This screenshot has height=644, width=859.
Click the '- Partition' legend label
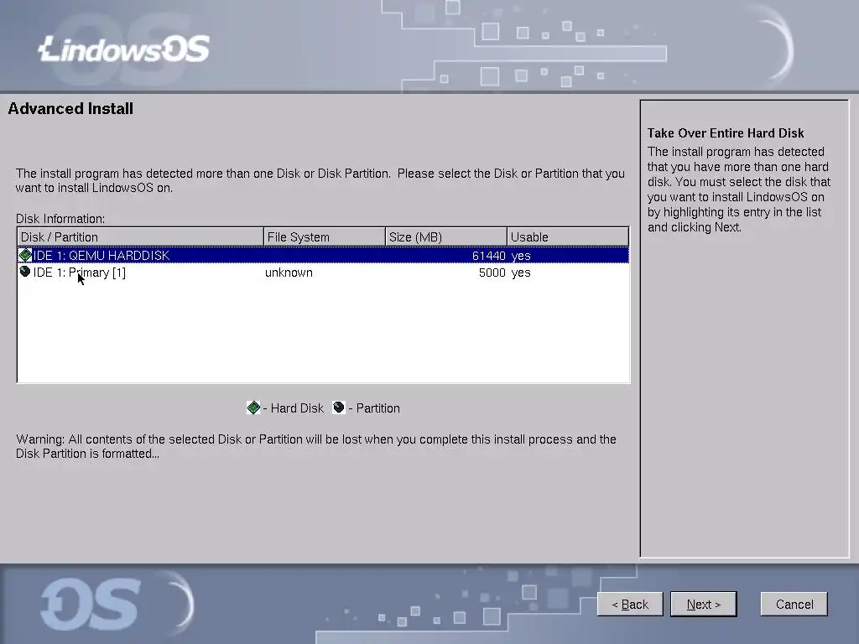coord(374,408)
